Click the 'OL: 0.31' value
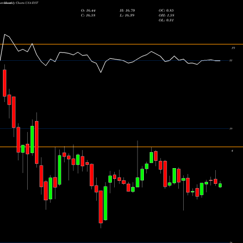243x243 pixels. [166, 20]
